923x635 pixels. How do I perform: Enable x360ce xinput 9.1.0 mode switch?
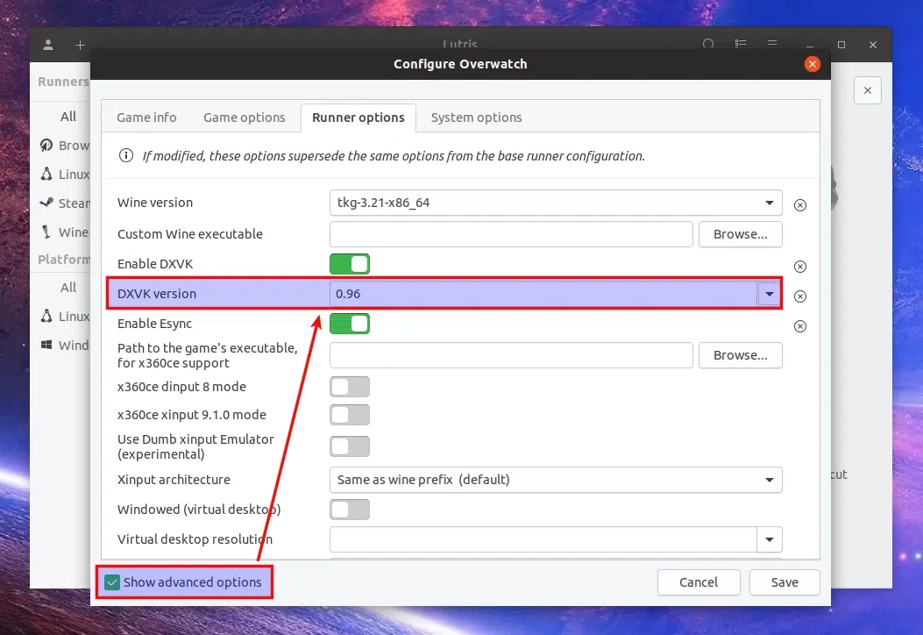[x=350, y=415]
